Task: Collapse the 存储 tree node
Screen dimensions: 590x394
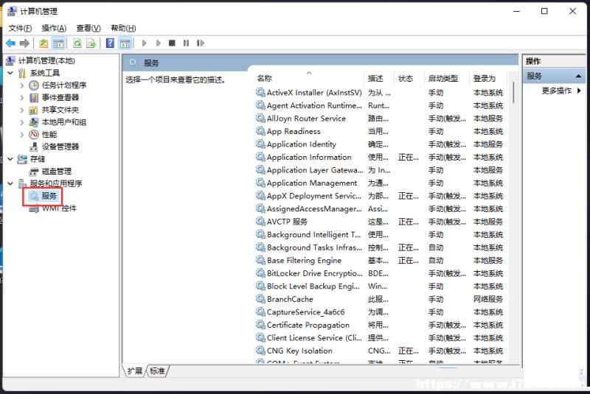Action: click(x=10, y=159)
